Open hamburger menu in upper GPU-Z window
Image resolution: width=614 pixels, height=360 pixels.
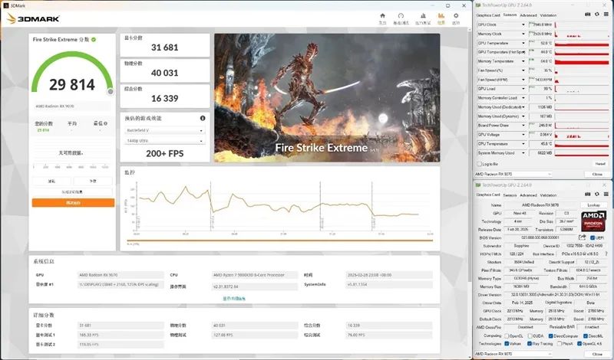(606, 15)
